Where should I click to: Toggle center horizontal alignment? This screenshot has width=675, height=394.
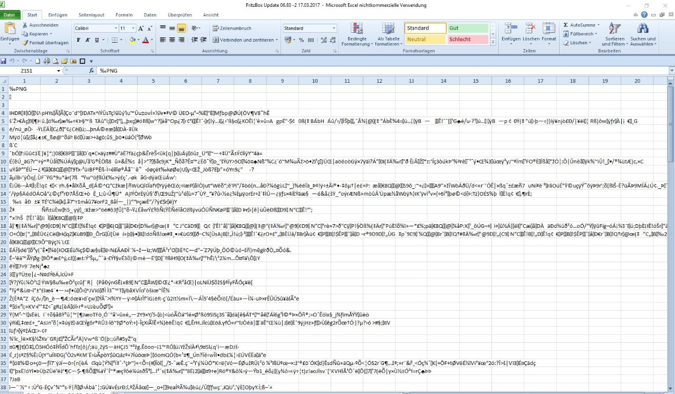pos(172,40)
